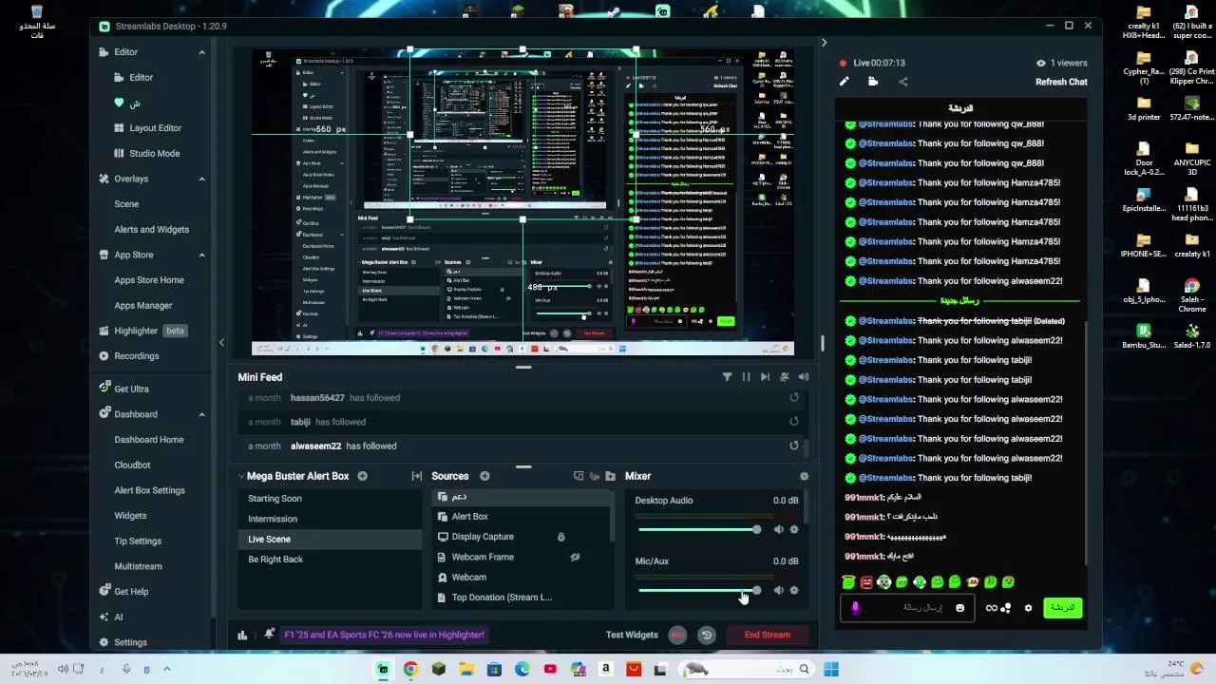The image size is (1216, 684).
Task: Mute the Mic/Aux channel
Action: point(779,590)
